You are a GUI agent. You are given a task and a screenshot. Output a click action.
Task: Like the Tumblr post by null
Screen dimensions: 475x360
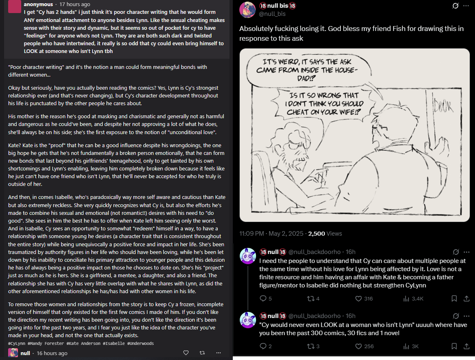pyautogui.click(x=186, y=353)
